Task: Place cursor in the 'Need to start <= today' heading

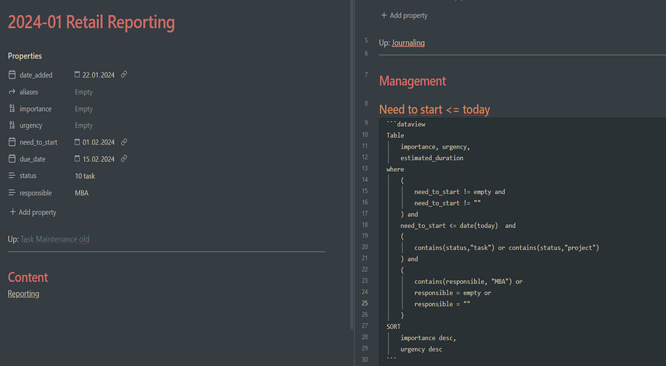Action: pyautogui.click(x=434, y=109)
